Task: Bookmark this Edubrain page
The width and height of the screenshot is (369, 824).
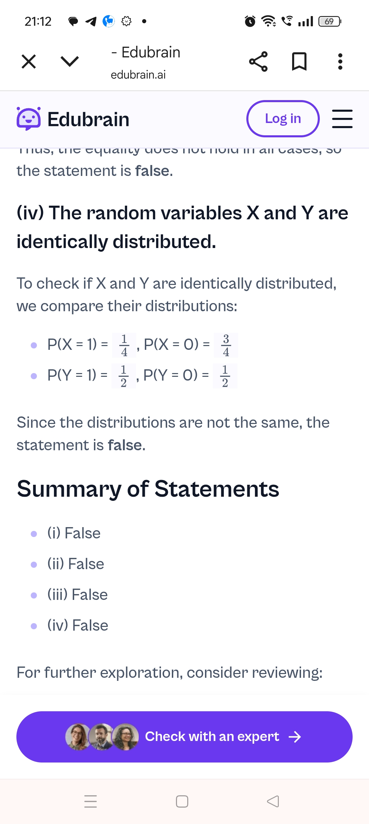Action: (x=299, y=61)
